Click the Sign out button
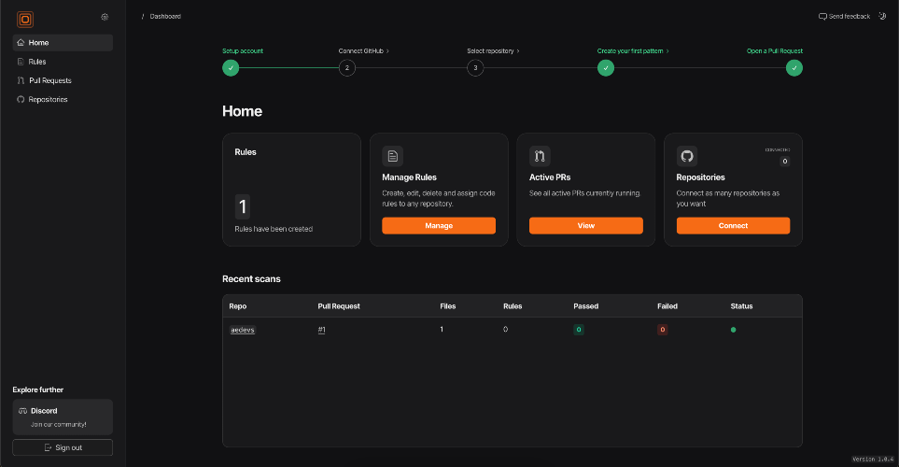 [x=63, y=447]
